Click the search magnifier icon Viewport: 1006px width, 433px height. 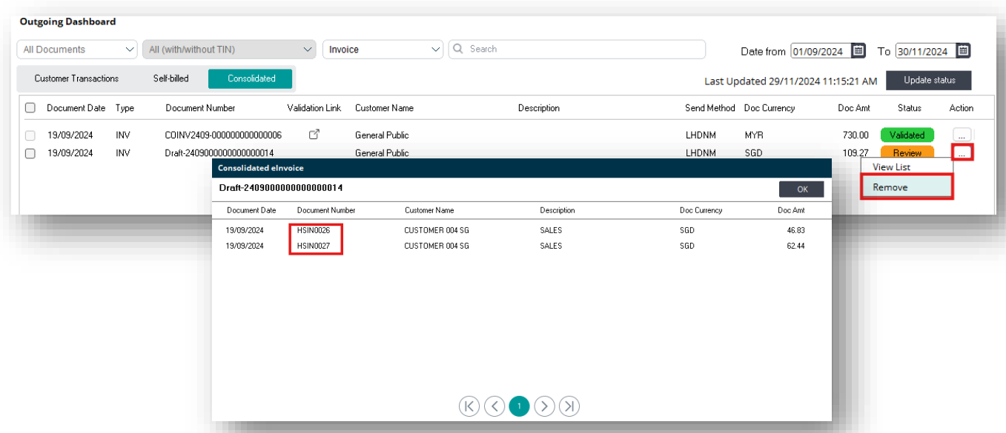coord(457,49)
